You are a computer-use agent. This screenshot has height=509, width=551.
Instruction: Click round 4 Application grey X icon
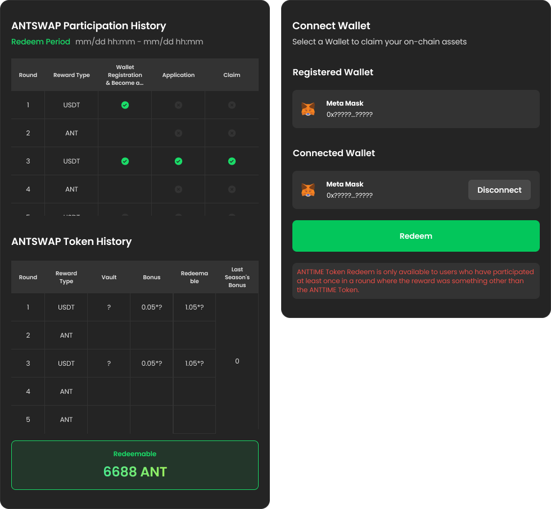point(178,189)
